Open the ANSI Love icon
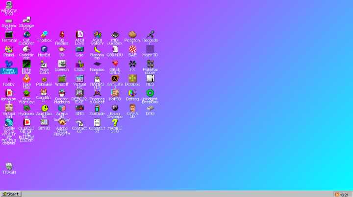 coord(79,35)
